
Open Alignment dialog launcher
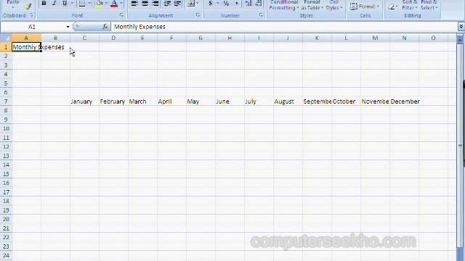(x=198, y=15)
